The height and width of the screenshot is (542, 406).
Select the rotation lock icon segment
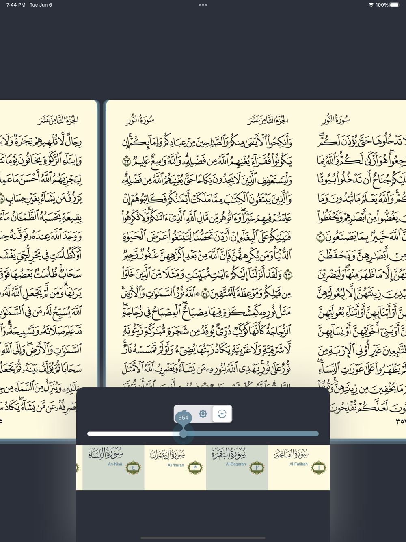[222, 414]
